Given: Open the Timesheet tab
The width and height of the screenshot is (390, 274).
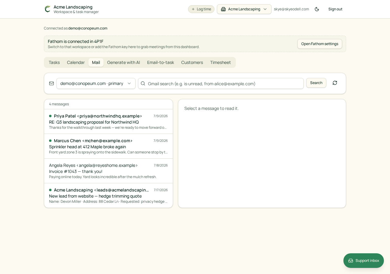Looking at the screenshot, I should 221,62.
